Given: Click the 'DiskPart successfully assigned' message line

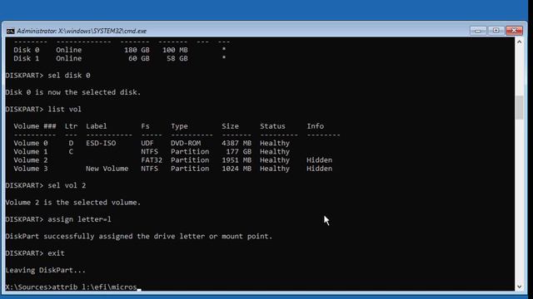Looking at the screenshot, I should tap(139, 236).
